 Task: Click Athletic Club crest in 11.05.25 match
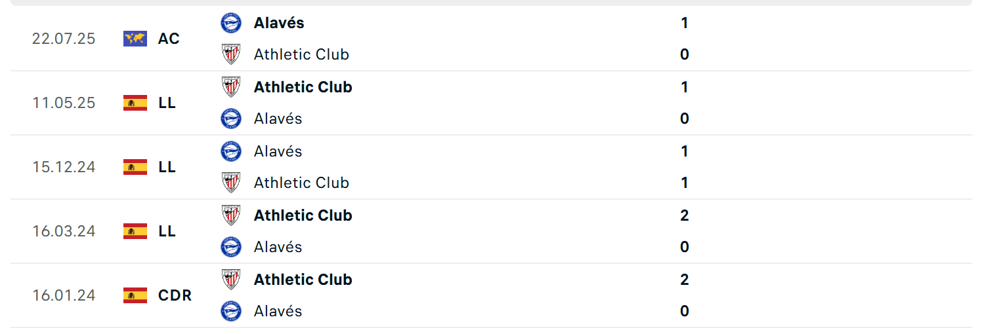point(231,87)
